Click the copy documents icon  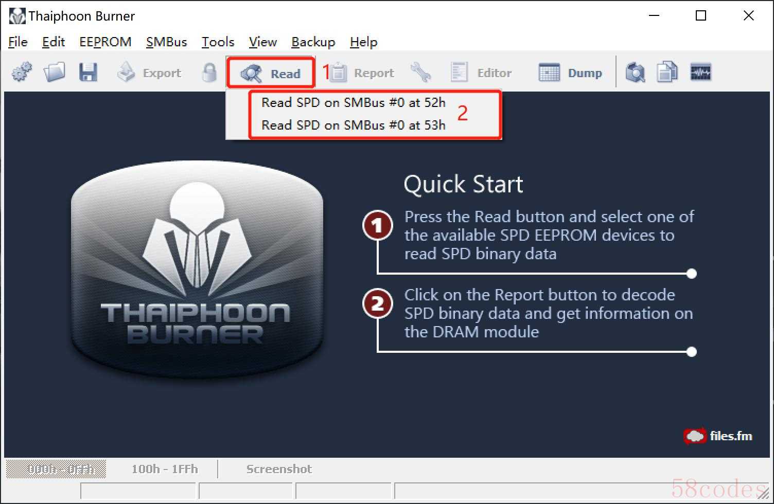pos(667,73)
